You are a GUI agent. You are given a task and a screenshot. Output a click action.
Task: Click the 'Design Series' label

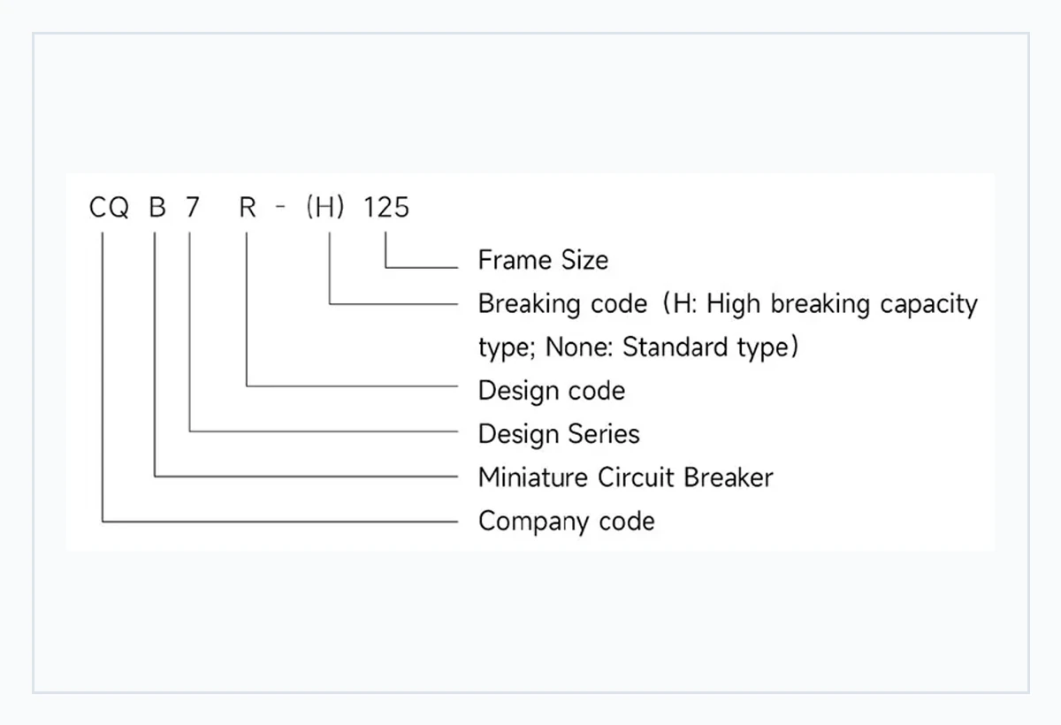click(x=559, y=434)
